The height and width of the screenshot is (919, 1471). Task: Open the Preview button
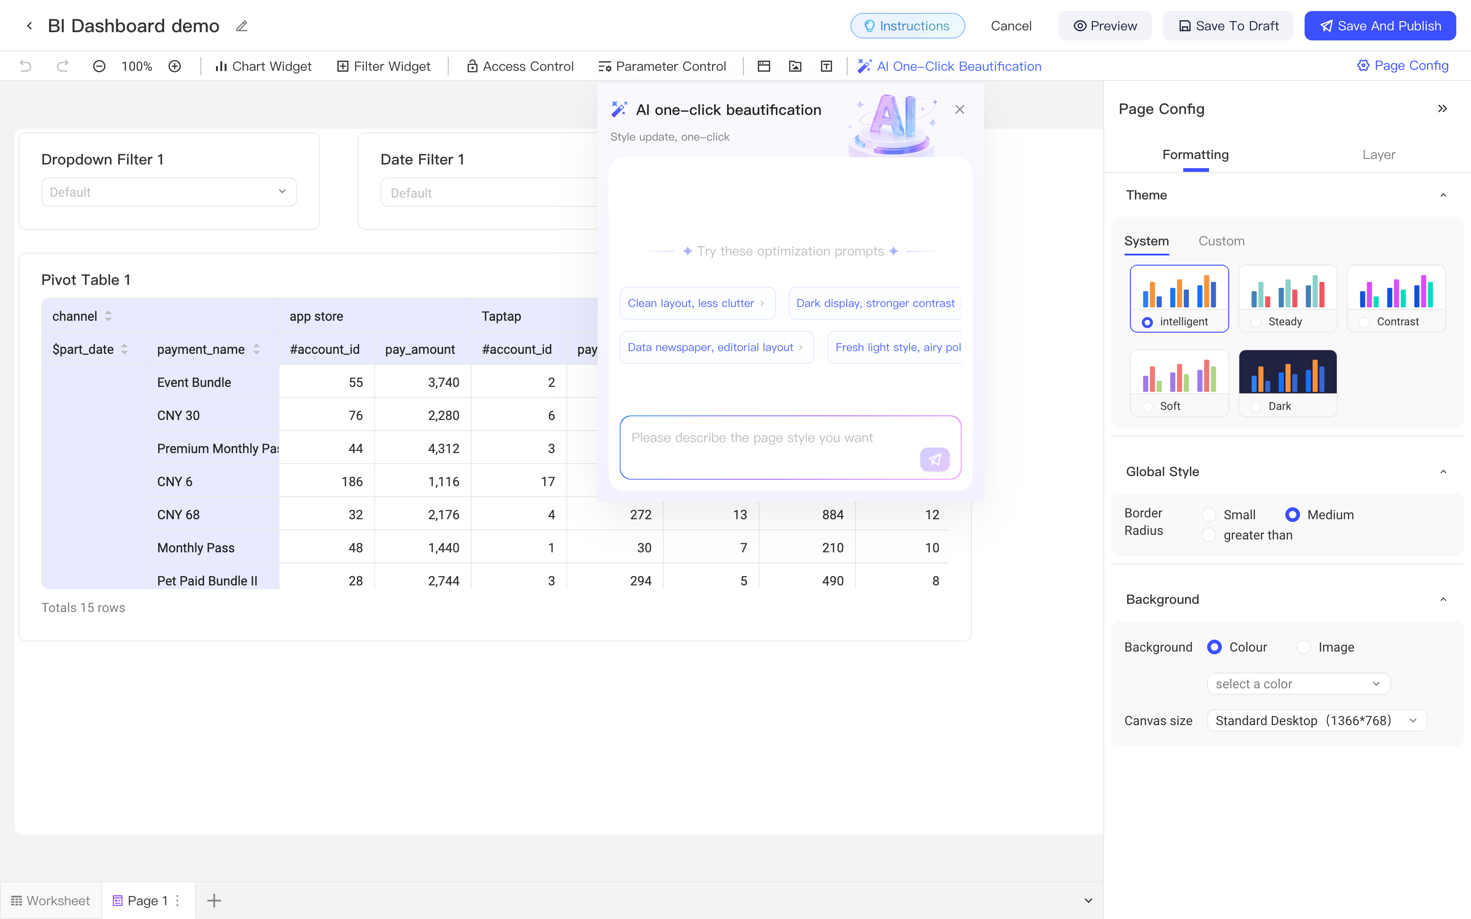pos(1105,26)
